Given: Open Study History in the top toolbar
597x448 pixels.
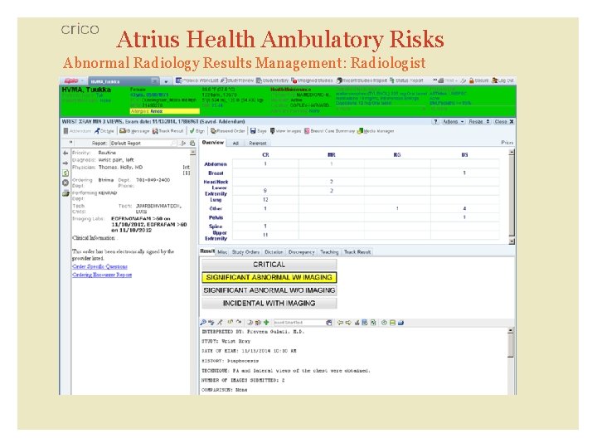Looking at the screenshot, I should coord(272,80).
